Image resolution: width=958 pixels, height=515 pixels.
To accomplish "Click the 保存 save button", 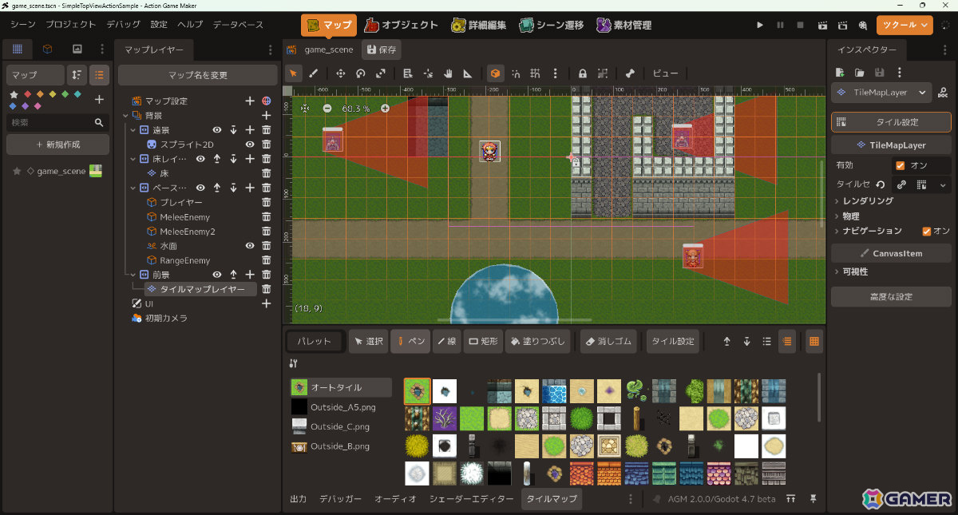I will [x=381, y=50].
